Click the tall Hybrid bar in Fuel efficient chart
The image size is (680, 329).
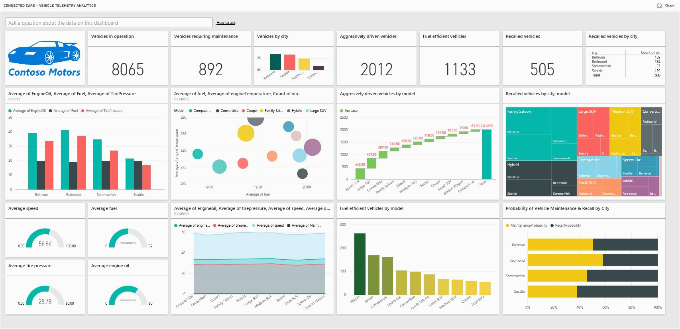(360, 264)
